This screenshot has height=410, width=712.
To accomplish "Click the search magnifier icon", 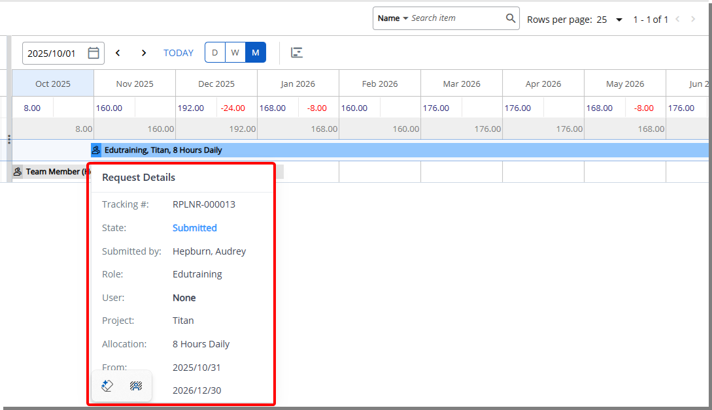I will [x=511, y=18].
